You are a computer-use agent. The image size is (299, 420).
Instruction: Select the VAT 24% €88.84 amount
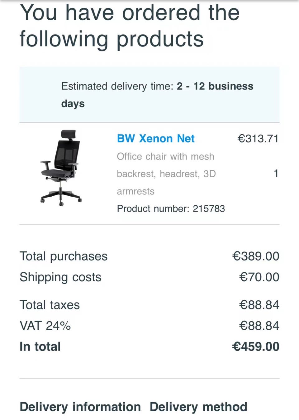[259, 326]
